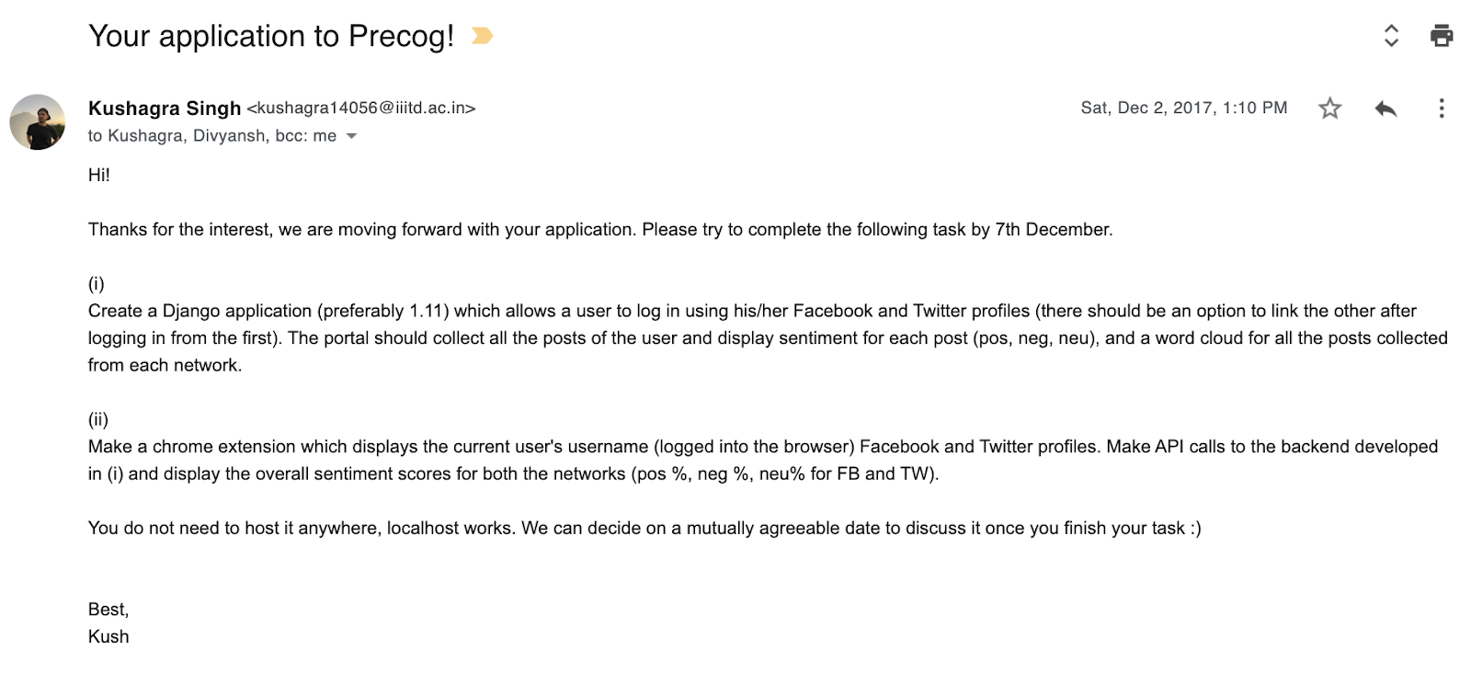Click the Sat, Dec 2, 2017 timestamp
Image resolution: width=1471 pixels, height=673 pixels.
point(1183,108)
